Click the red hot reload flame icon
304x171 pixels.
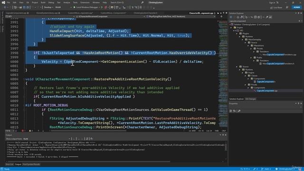click(x=105, y=8)
